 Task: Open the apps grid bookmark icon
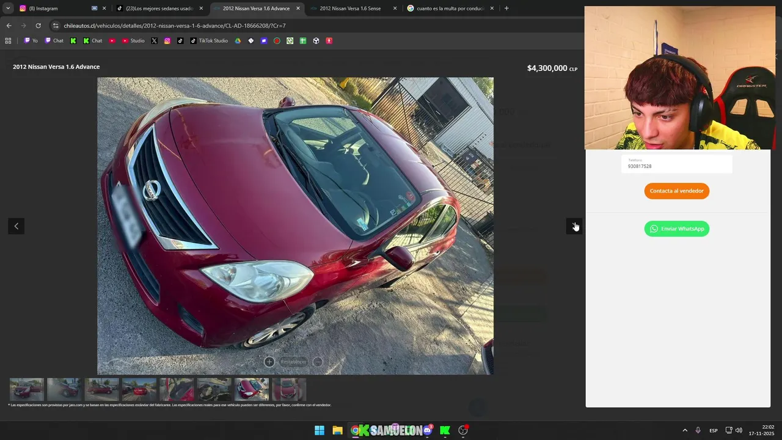8,41
